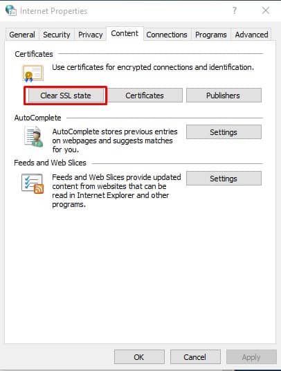The height and width of the screenshot is (371, 281).
Task: Click the AutoComplete person icon
Action: [x=34, y=137]
